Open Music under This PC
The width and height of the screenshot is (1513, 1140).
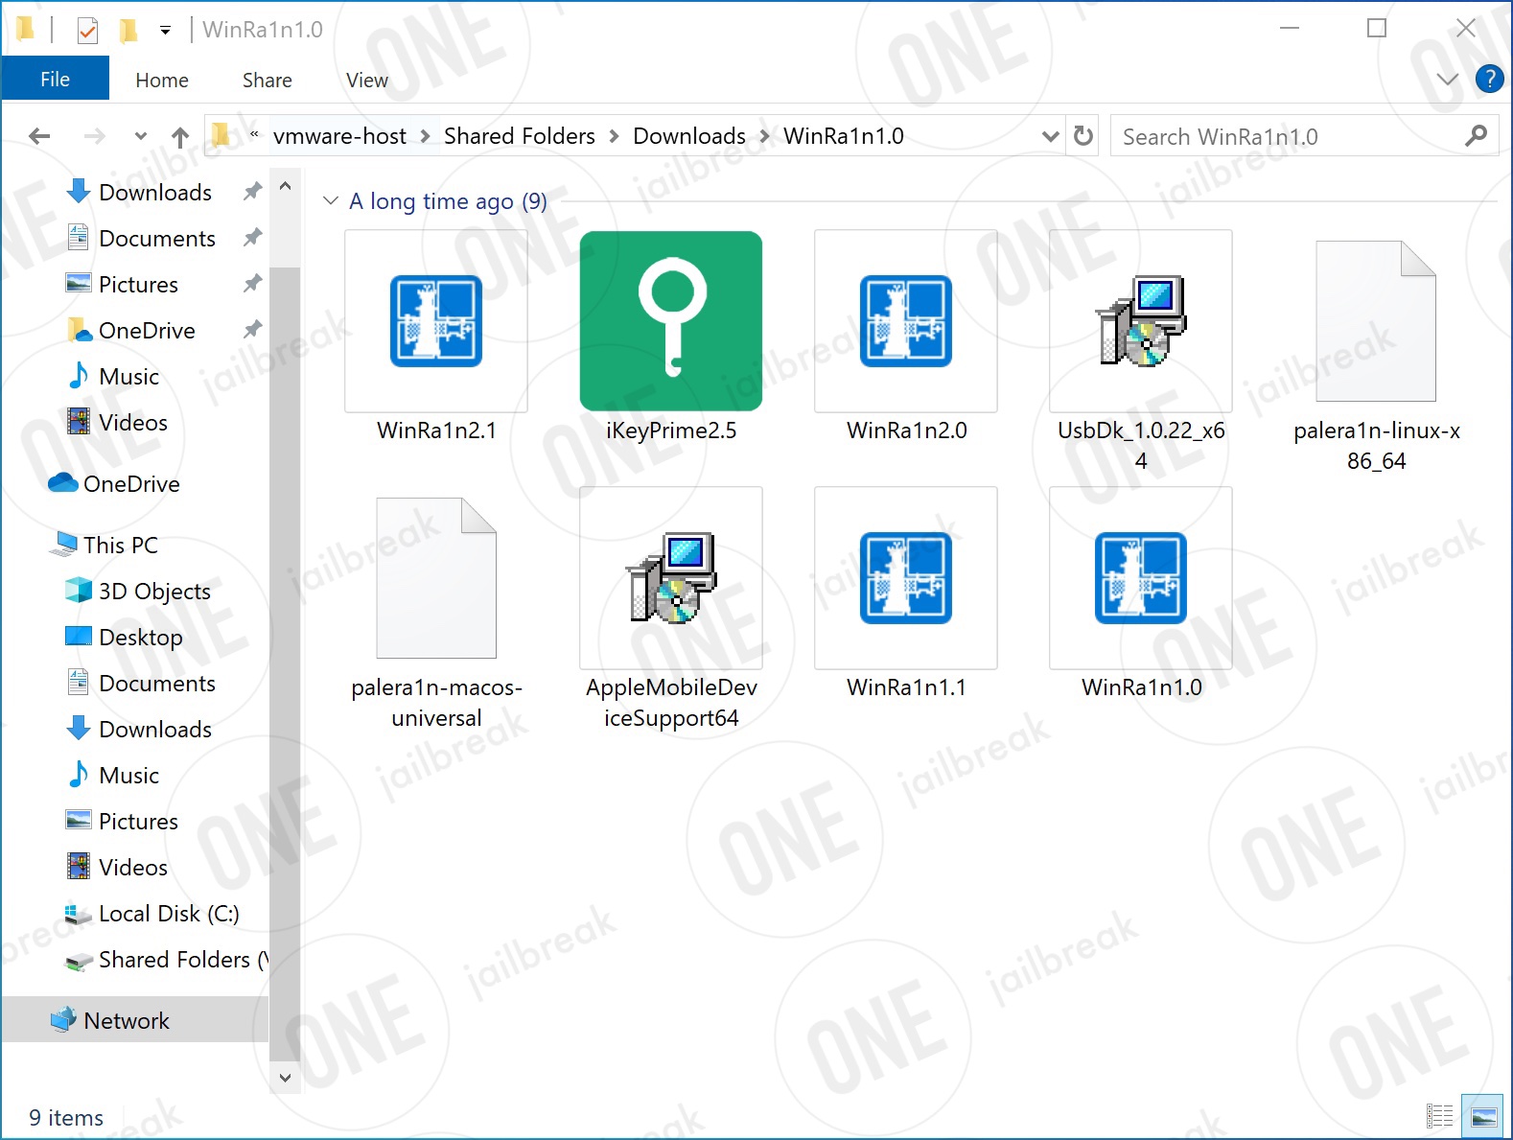tap(128, 776)
